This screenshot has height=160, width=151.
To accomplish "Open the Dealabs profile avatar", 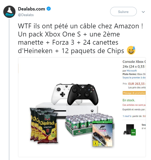I will pos(9,12).
